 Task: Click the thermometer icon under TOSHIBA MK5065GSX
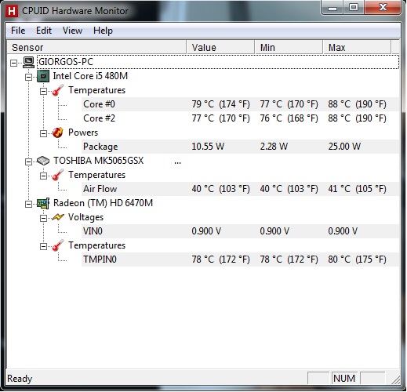click(58, 175)
